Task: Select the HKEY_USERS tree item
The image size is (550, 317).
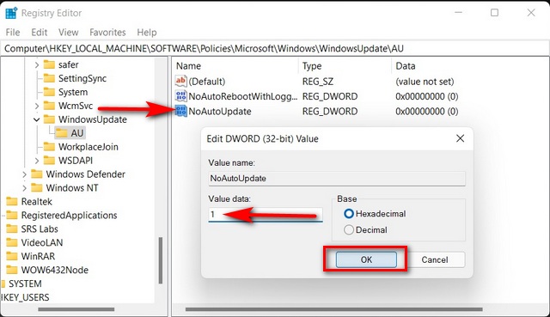Action: [x=25, y=297]
